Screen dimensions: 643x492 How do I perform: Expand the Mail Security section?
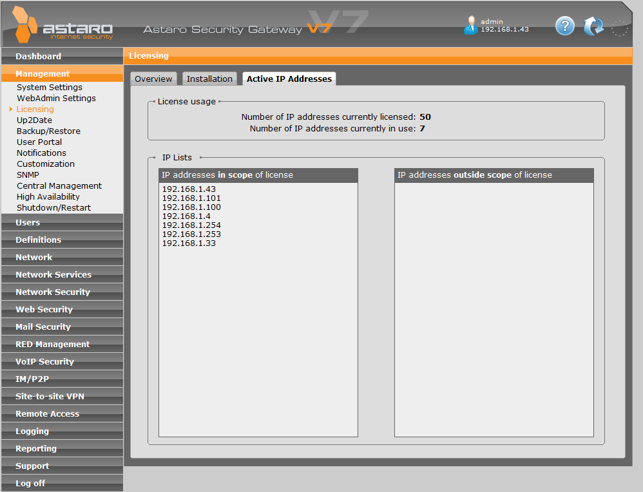pos(62,327)
